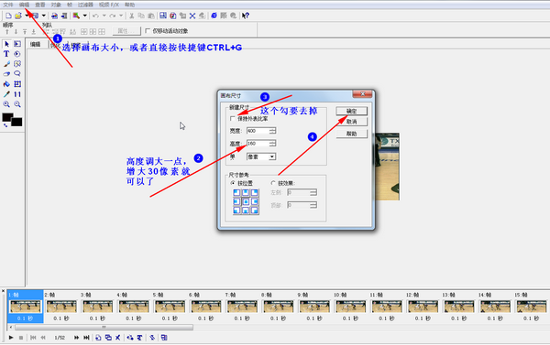The image size is (550, 345).
Task: Select the Eraser tool
Action: pos(6,74)
